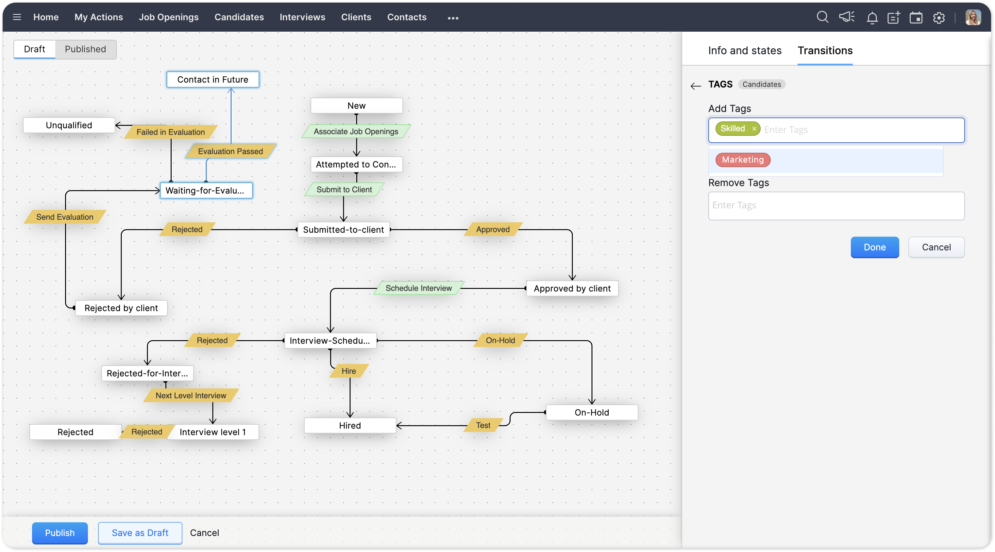Open the settings gear icon

point(939,18)
